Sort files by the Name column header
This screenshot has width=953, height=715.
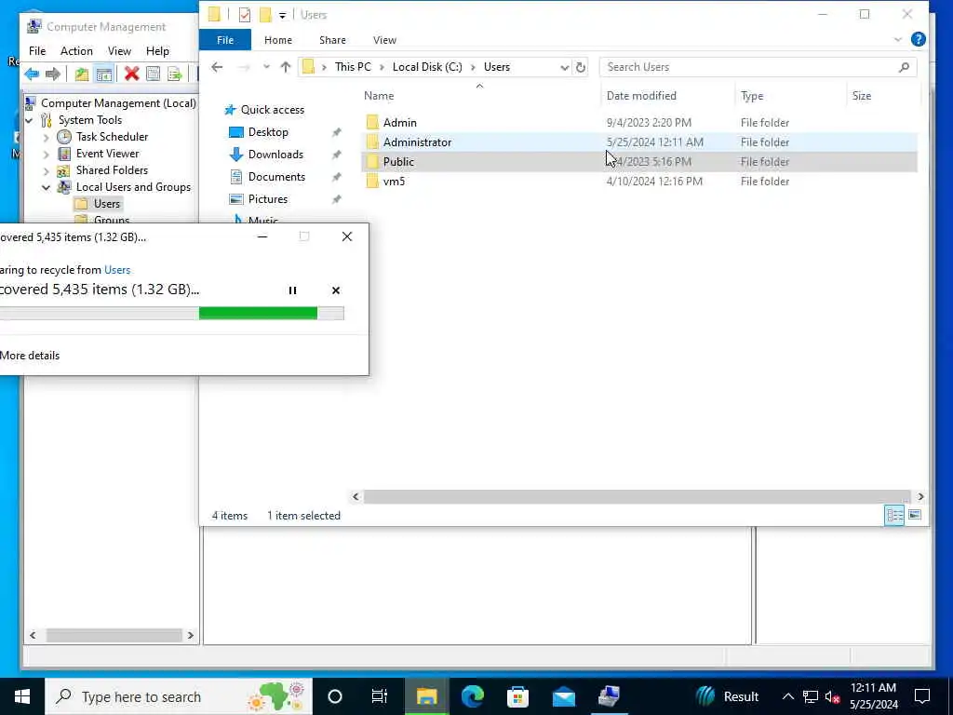click(379, 96)
